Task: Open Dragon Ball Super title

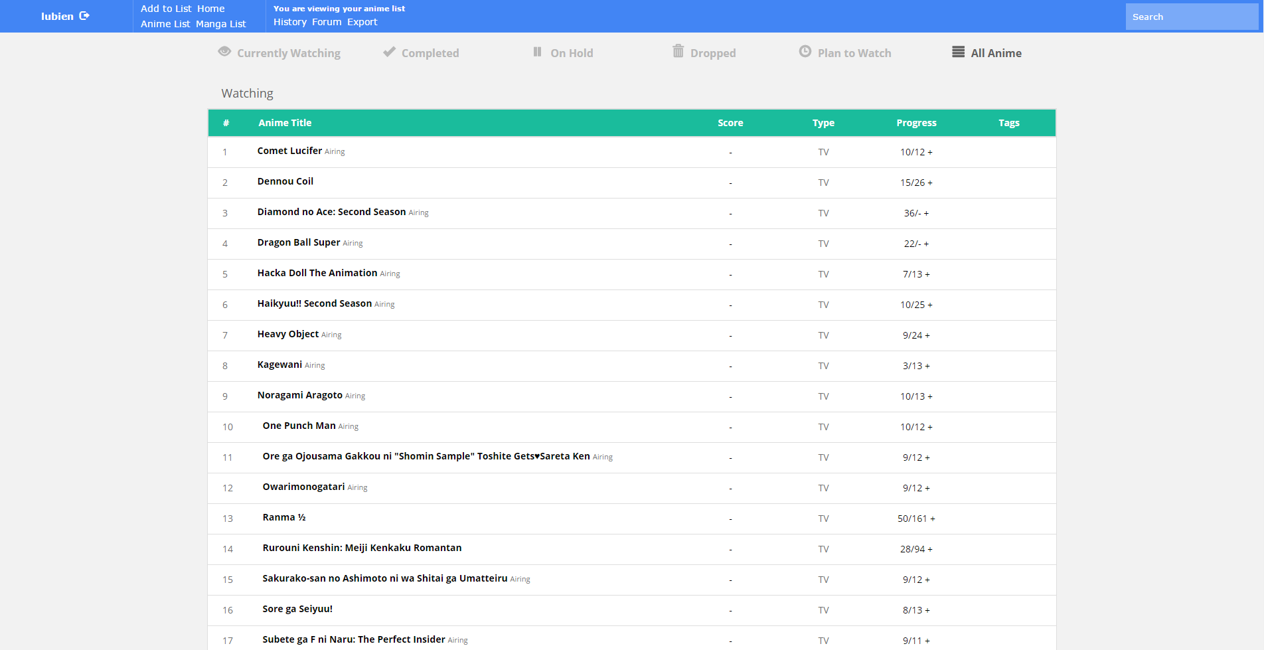Action: (x=299, y=242)
